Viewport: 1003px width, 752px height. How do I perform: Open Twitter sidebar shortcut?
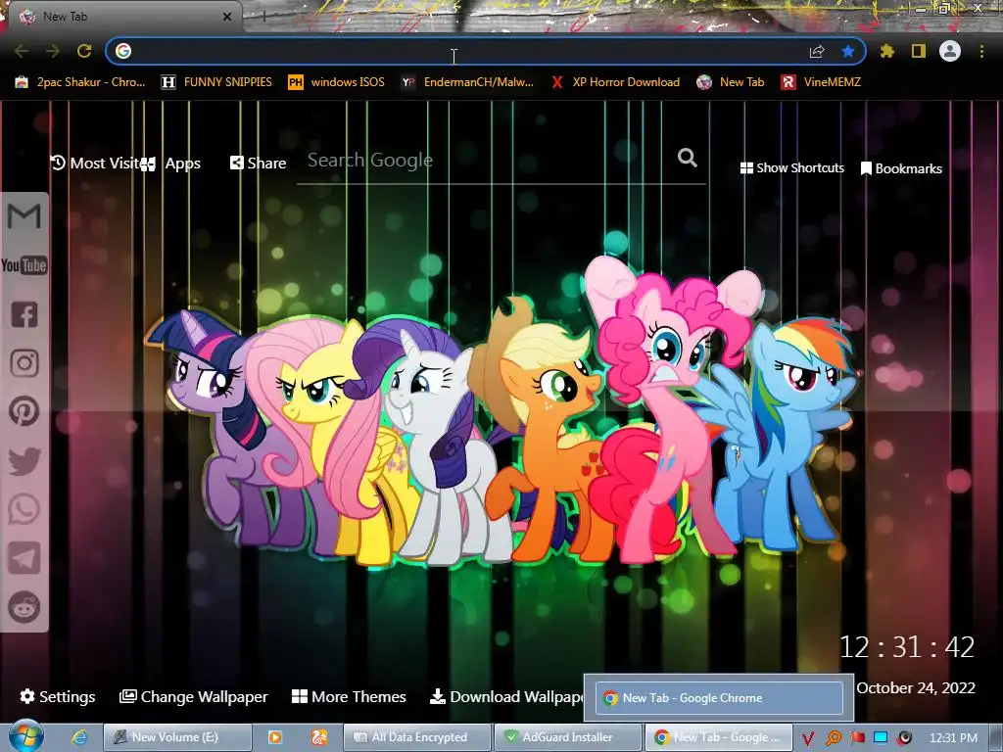pyautogui.click(x=24, y=461)
